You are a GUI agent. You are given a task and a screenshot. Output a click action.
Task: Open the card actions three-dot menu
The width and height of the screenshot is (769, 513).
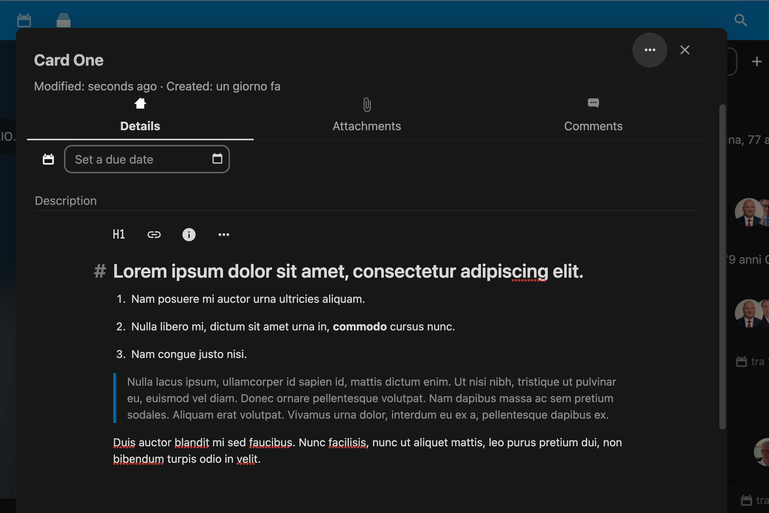point(650,50)
